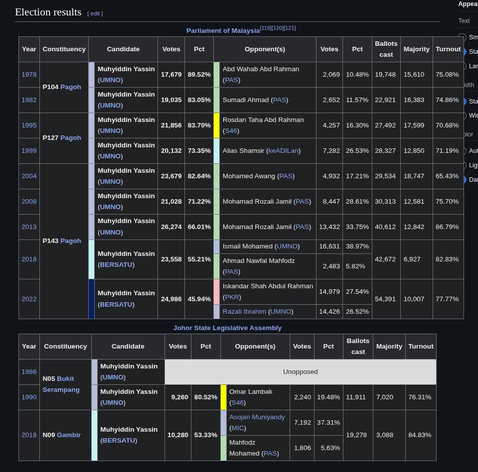Click the 75.08% turnout cell

point(448,75)
